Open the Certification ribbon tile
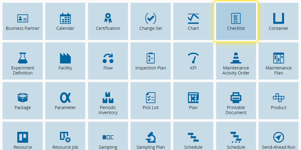301x150 pixels. click(108, 21)
